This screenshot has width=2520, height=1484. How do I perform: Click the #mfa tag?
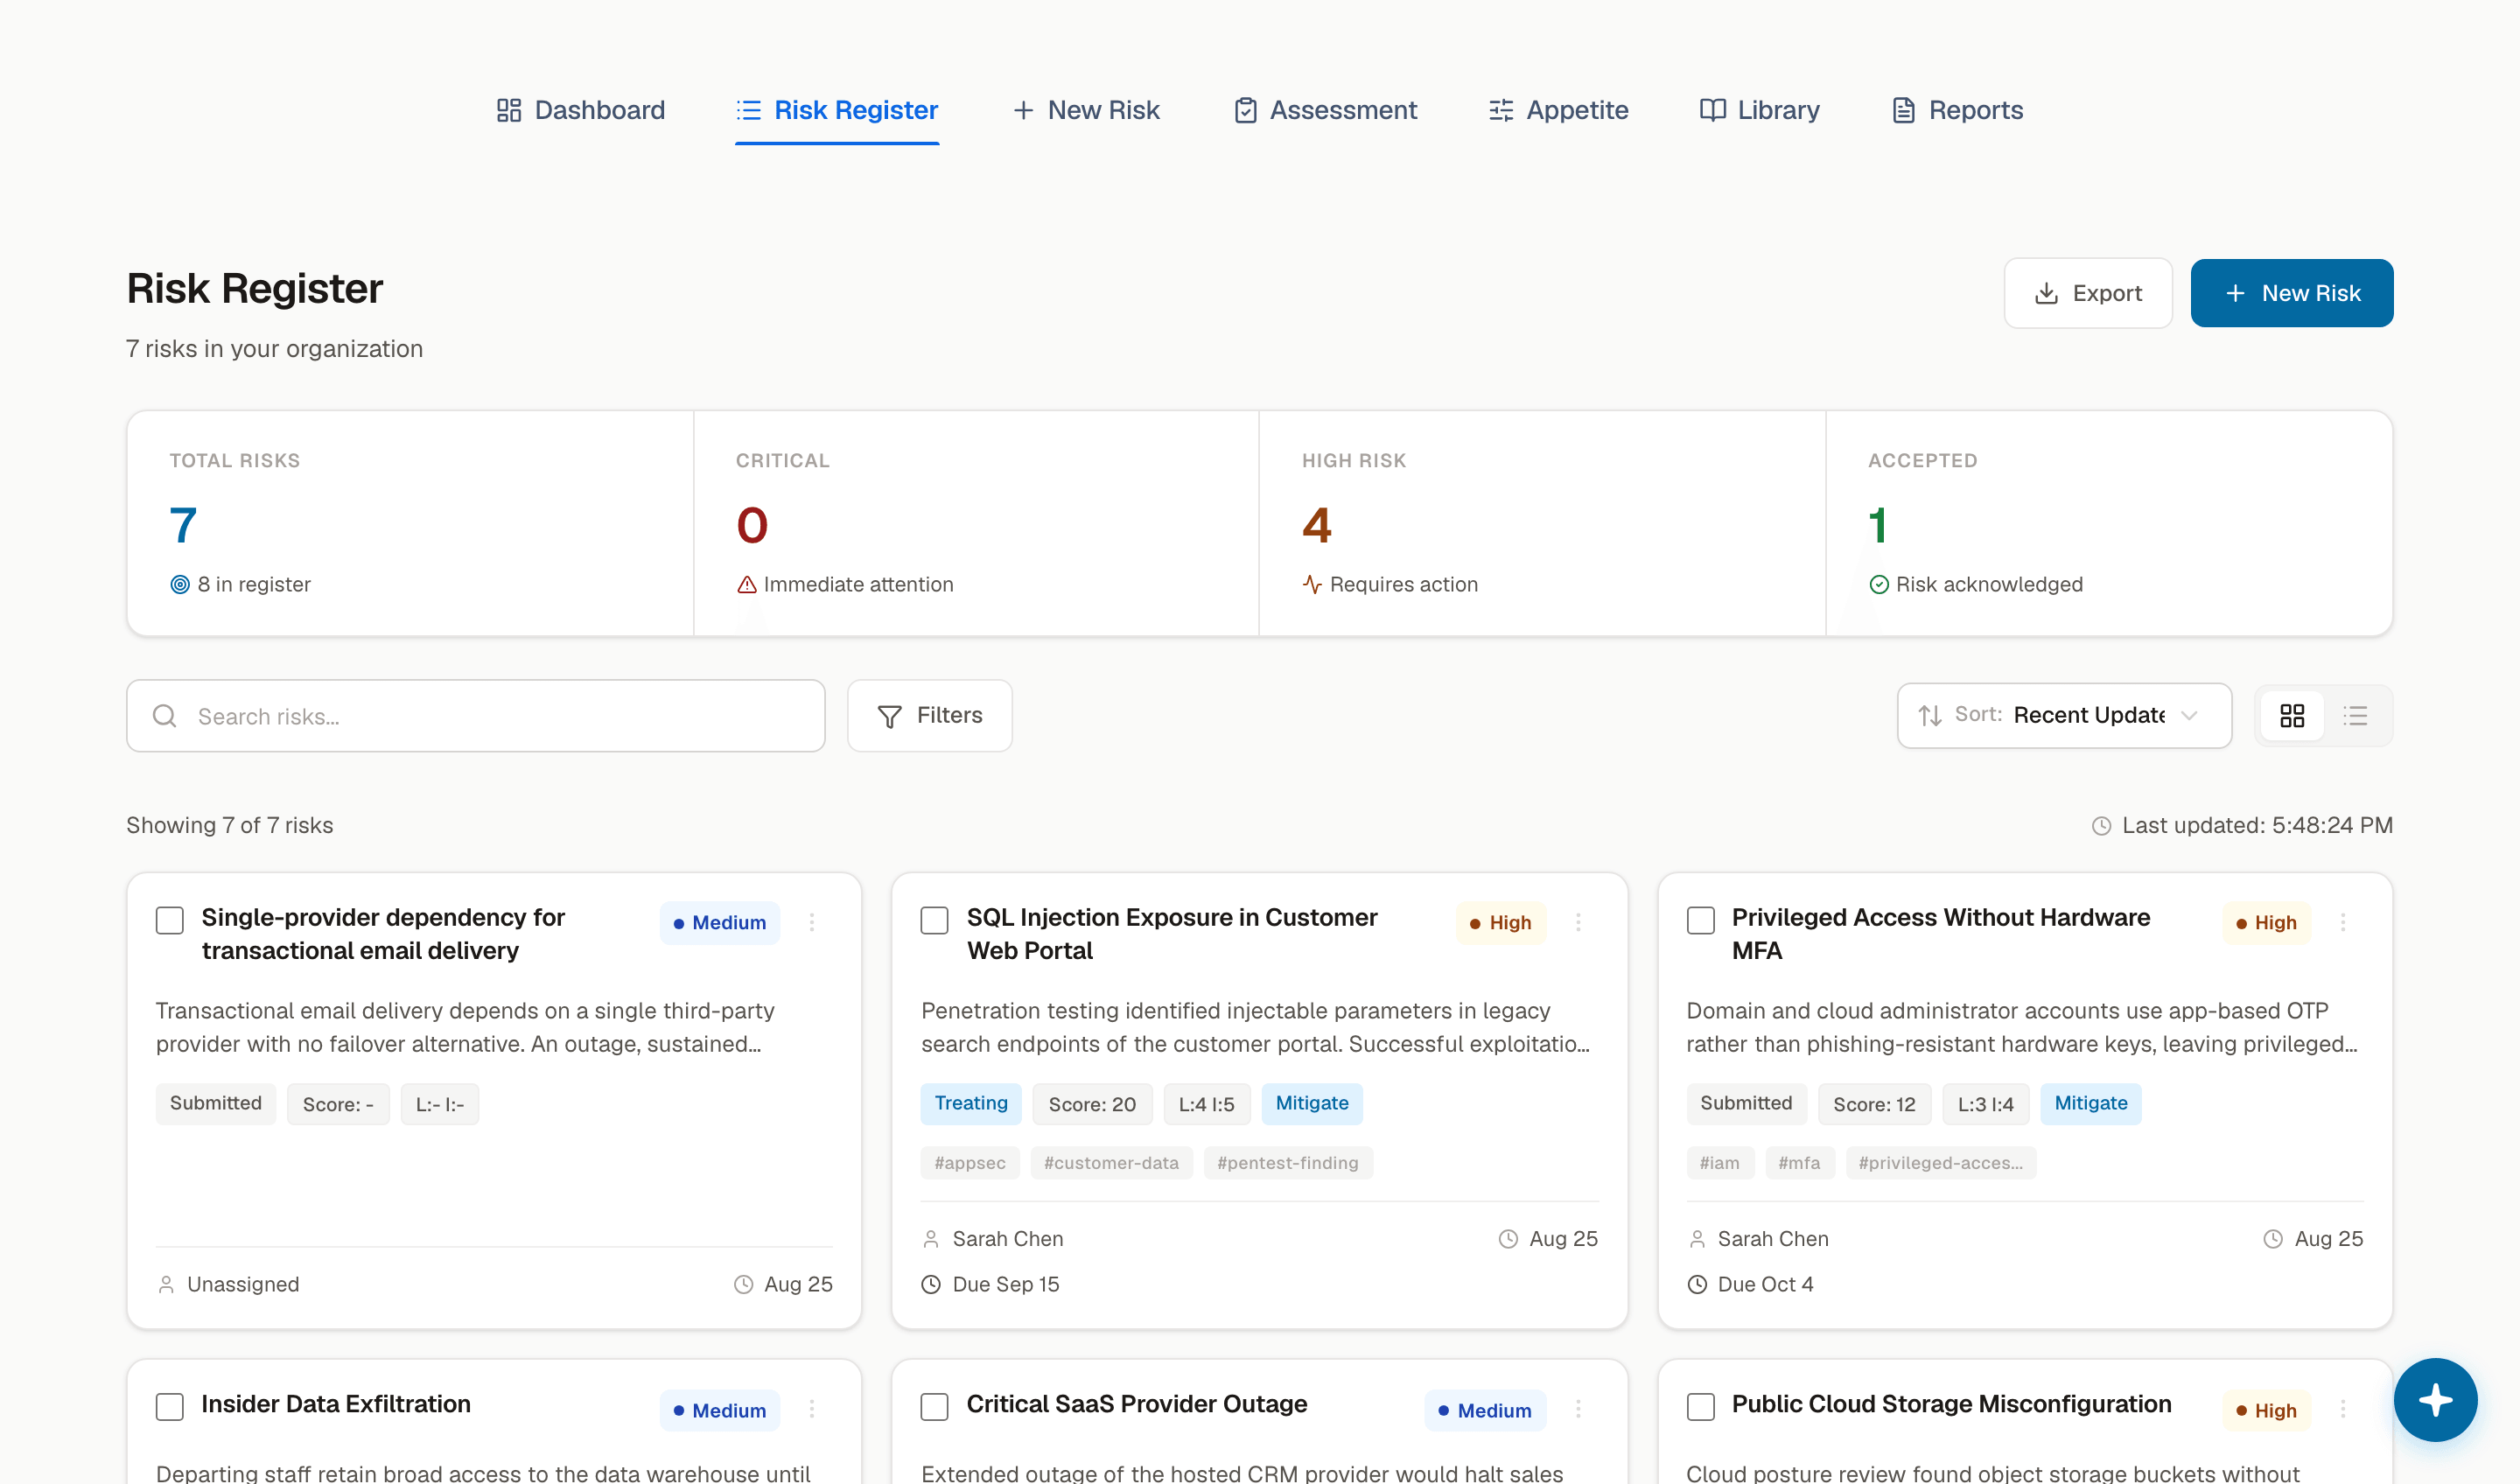click(x=1800, y=1163)
